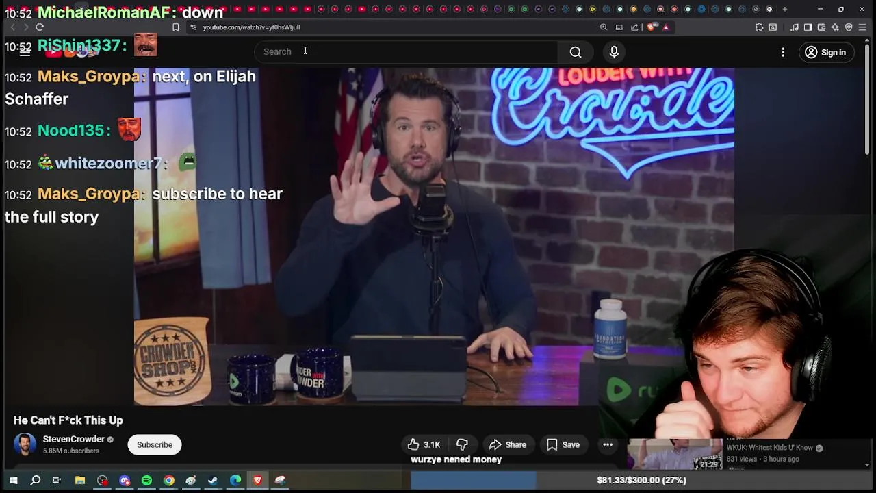Bookmark this page in address bar
This screenshot has height=493, width=876.
[175, 27]
